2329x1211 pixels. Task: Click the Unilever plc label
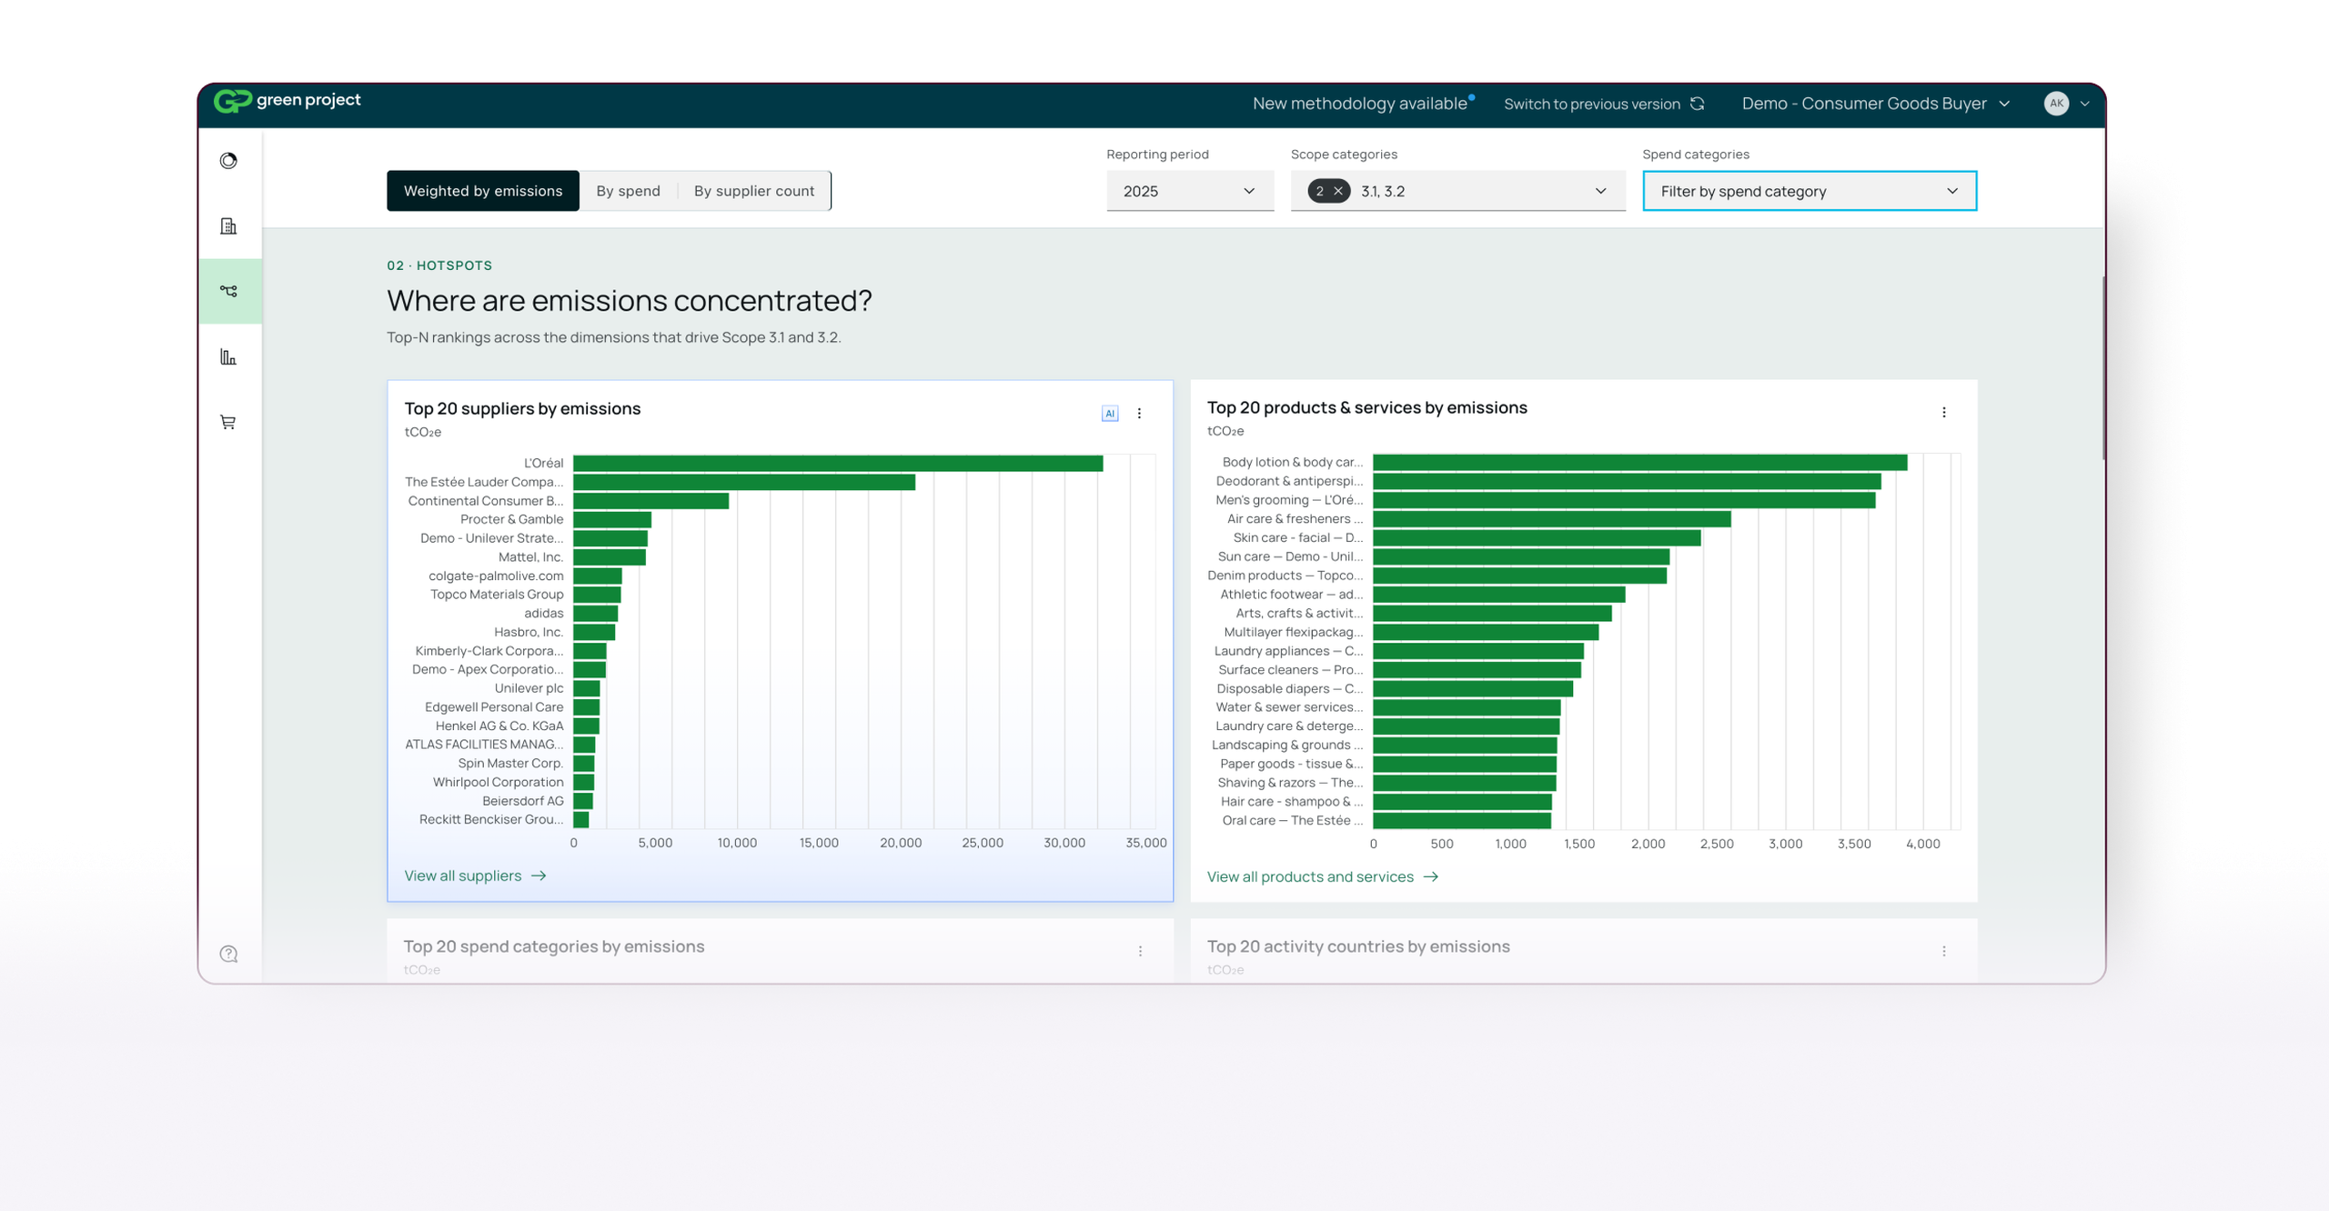[529, 688]
